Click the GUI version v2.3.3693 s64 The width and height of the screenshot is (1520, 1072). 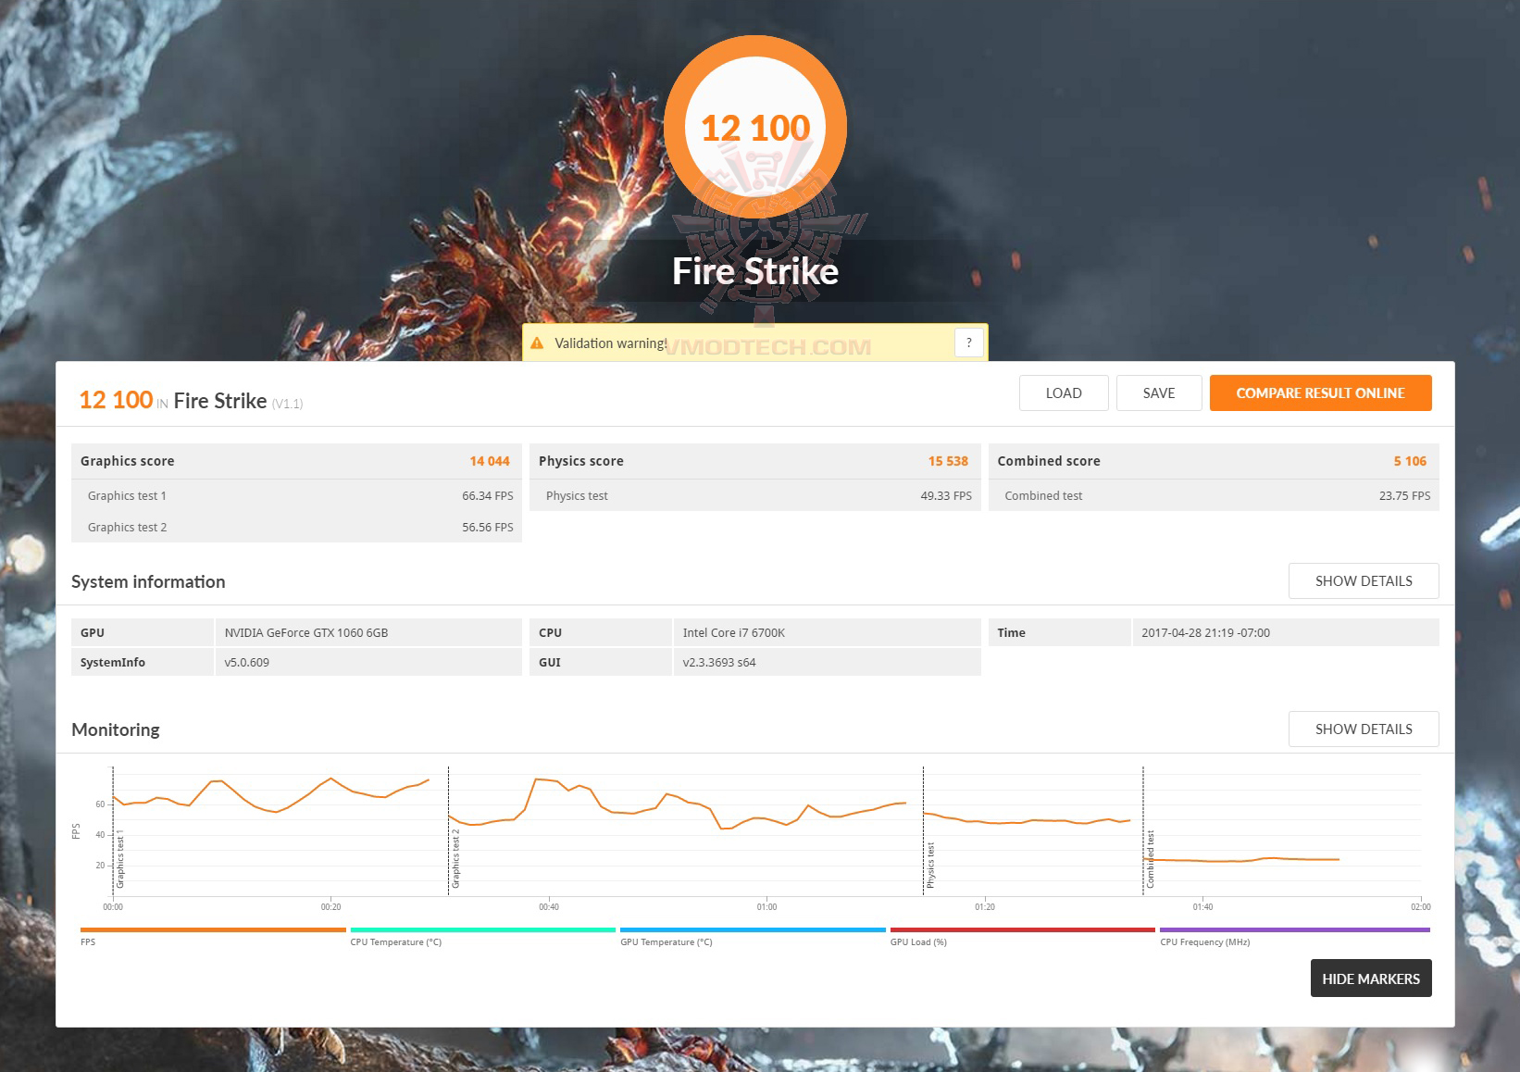click(719, 662)
